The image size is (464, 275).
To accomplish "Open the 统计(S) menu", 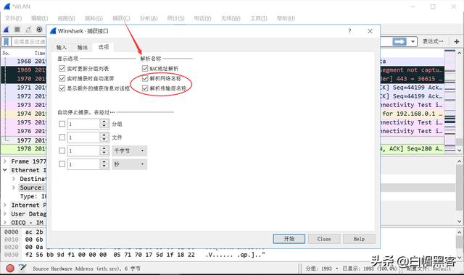I will pyautogui.click(x=175, y=18).
